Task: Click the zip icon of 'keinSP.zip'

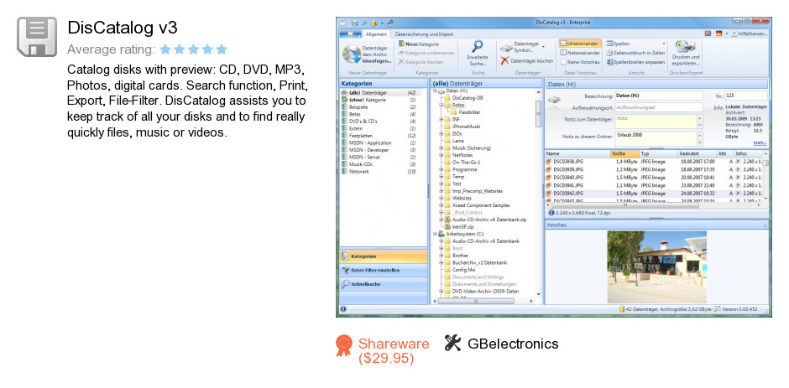Action: (447, 226)
